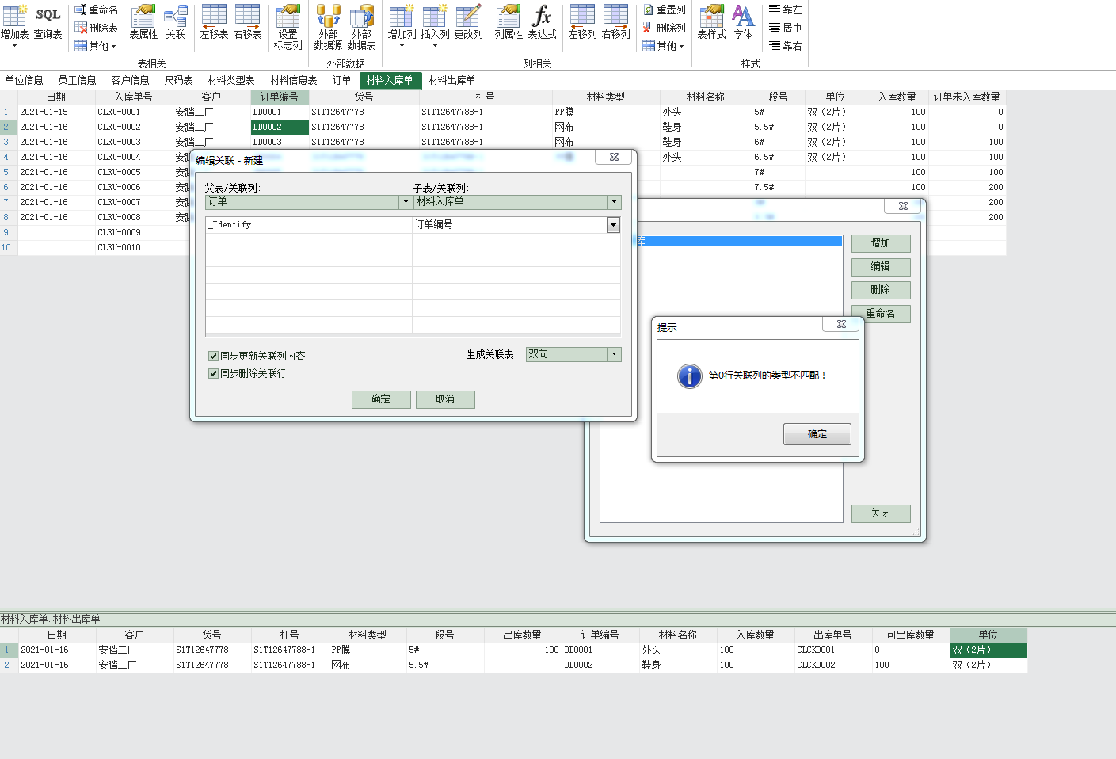Select the _Identify parent column cell
The image size is (1116, 759).
tap(309, 225)
